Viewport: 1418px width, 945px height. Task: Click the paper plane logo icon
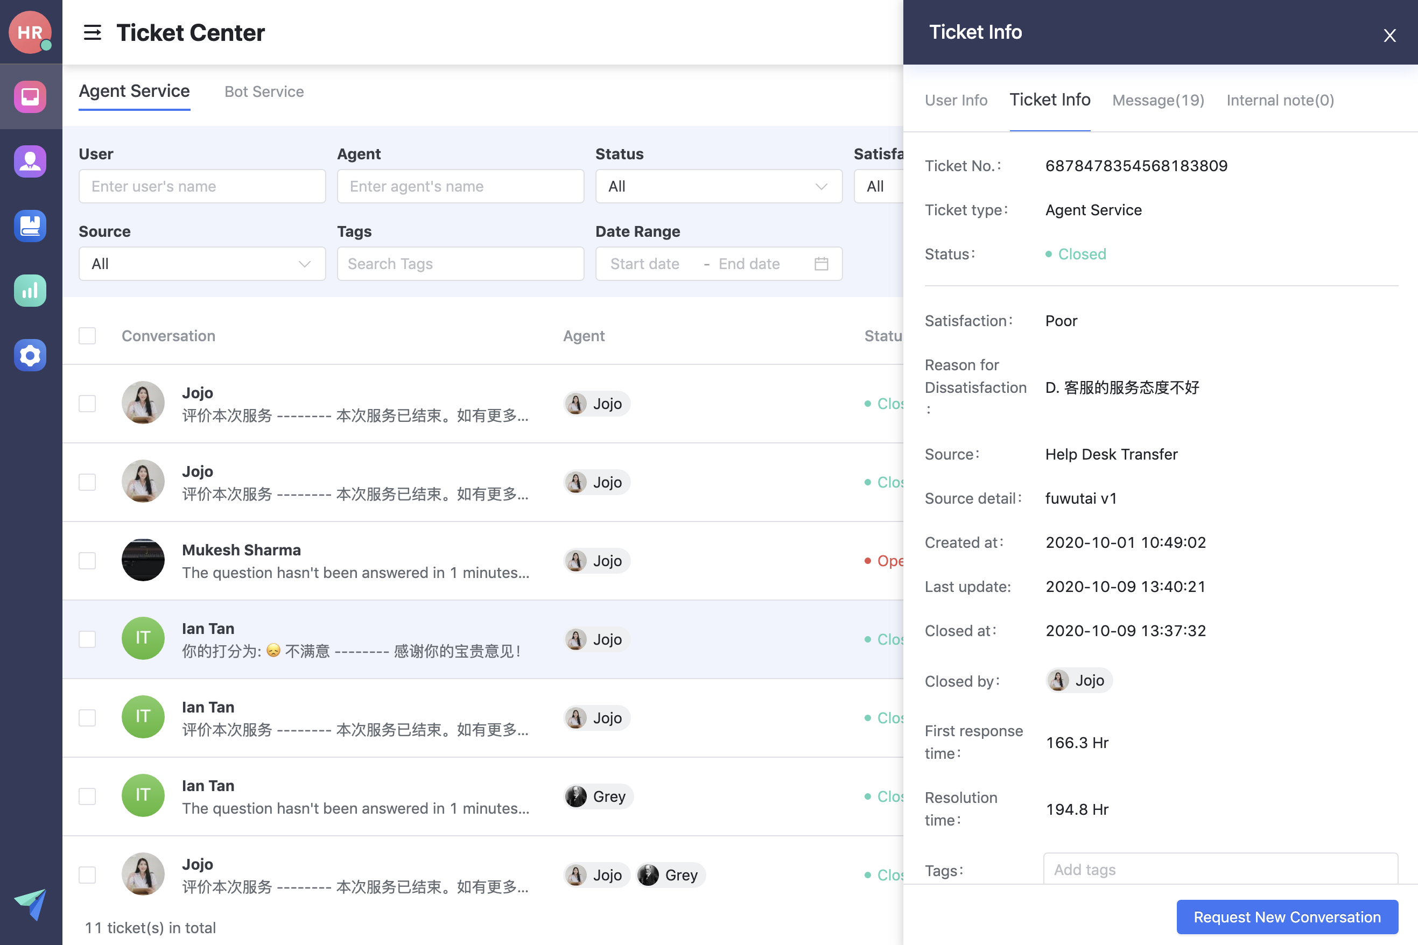pos(30,903)
